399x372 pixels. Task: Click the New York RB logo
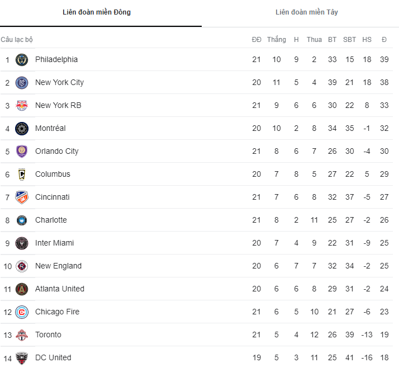pyautogui.click(x=22, y=106)
